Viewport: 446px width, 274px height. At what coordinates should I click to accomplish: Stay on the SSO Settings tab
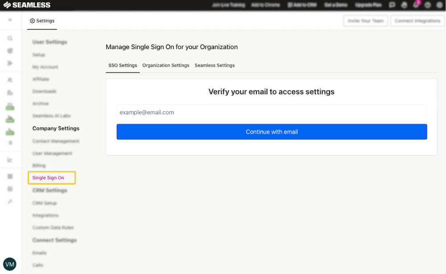pos(122,65)
